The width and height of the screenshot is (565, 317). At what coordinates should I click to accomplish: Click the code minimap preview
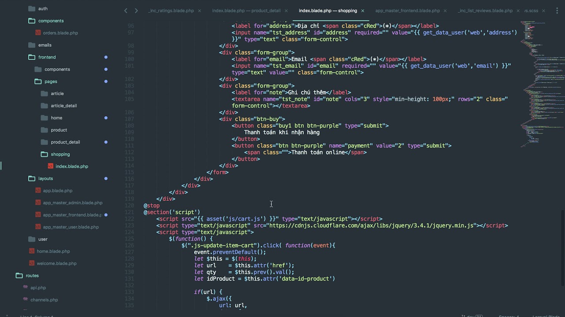(542, 84)
